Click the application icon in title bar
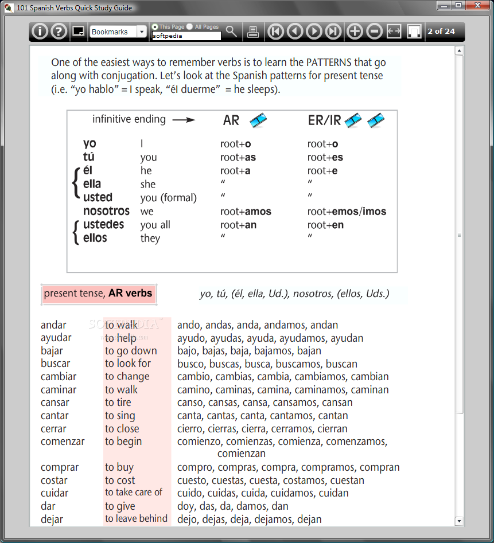Screen dimensions: 494x543 pos(9,7)
